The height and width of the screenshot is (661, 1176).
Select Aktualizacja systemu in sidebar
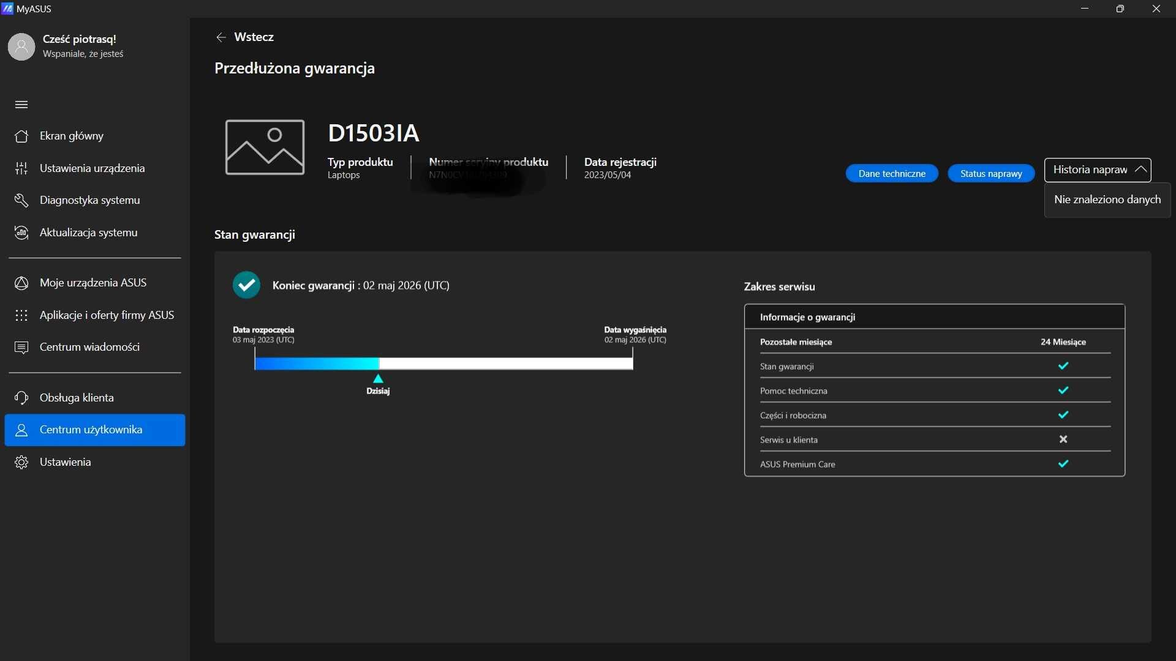pyautogui.click(x=95, y=233)
